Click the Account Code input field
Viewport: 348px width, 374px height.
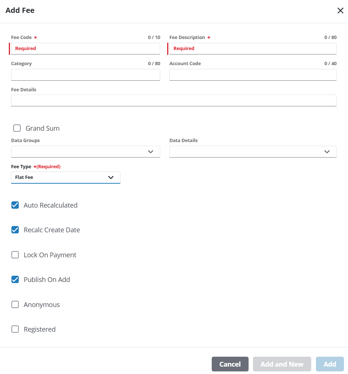253,75
